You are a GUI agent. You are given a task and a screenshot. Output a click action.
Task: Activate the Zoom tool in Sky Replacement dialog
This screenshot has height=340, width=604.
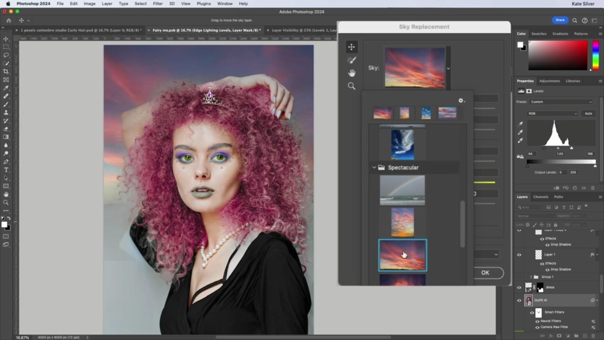coord(351,86)
